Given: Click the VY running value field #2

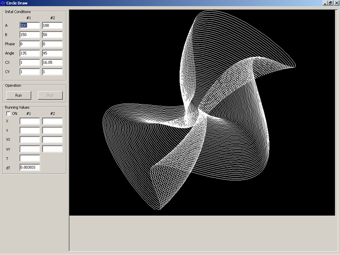Looking at the screenshot, I should (53, 149).
